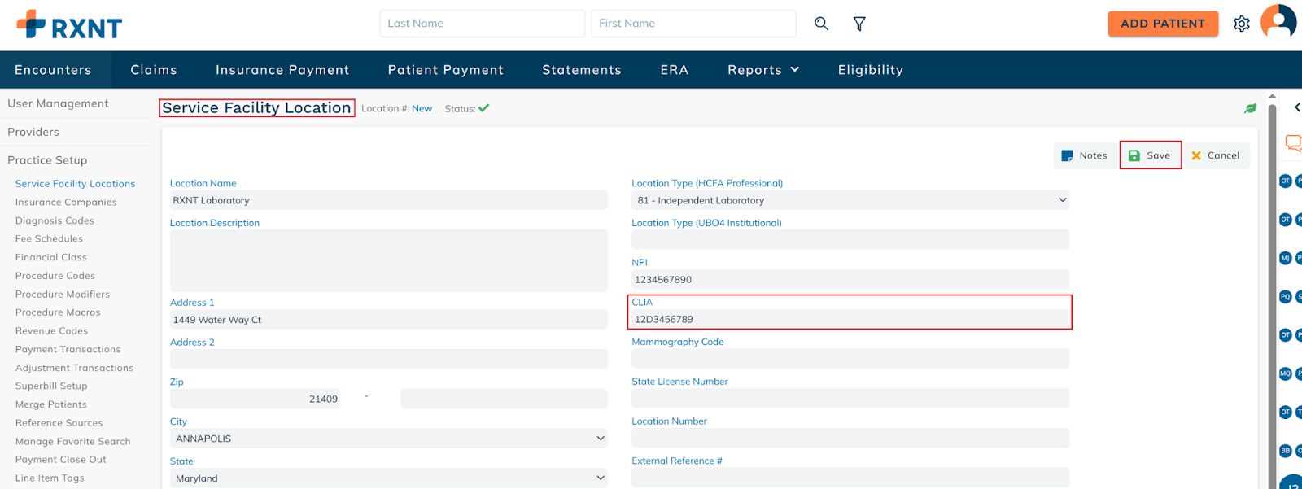Click into the CLIA number field
This screenshot has height=489, width=1302.
[x=850, y=319]
